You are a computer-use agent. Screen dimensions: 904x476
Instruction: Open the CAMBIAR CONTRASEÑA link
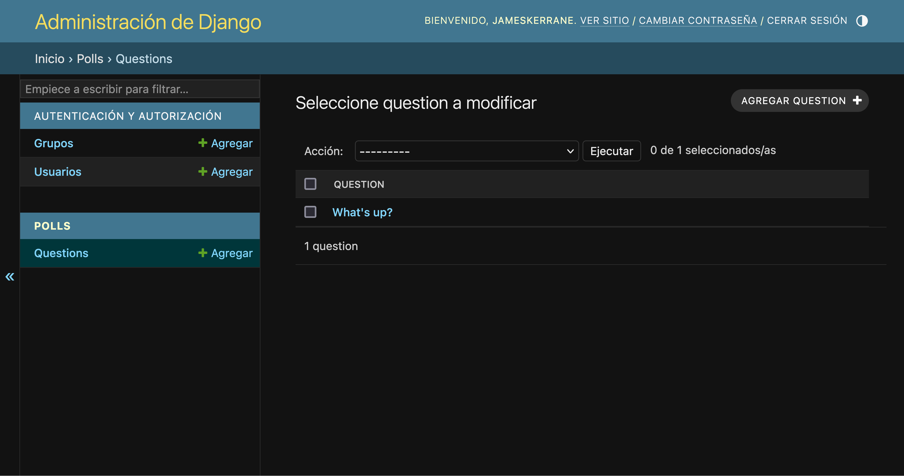[x=698, y=21]
